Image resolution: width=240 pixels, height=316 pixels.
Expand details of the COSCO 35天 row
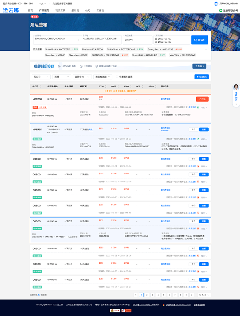tap(204, 256)
